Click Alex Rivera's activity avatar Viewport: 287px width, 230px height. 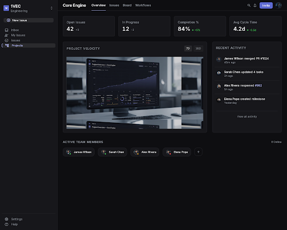[x=219, y=86]
